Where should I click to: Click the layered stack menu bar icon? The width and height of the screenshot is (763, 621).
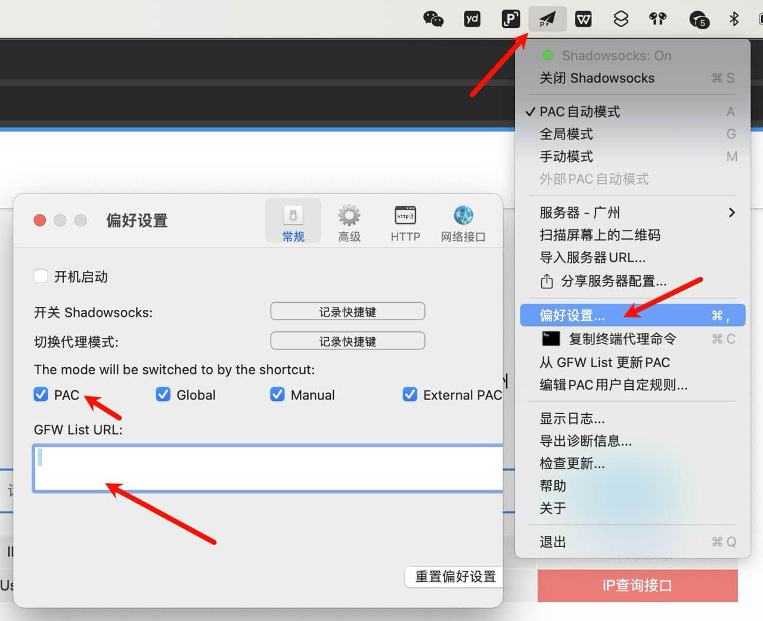click(x=621, y=19)
